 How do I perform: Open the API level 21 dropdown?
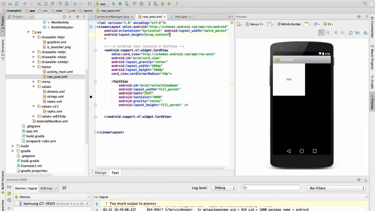coord(328,24)
